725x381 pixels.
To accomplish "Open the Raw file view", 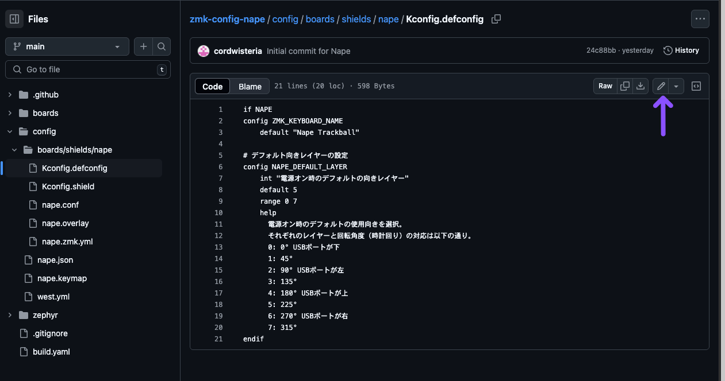I will click(605, 86).
